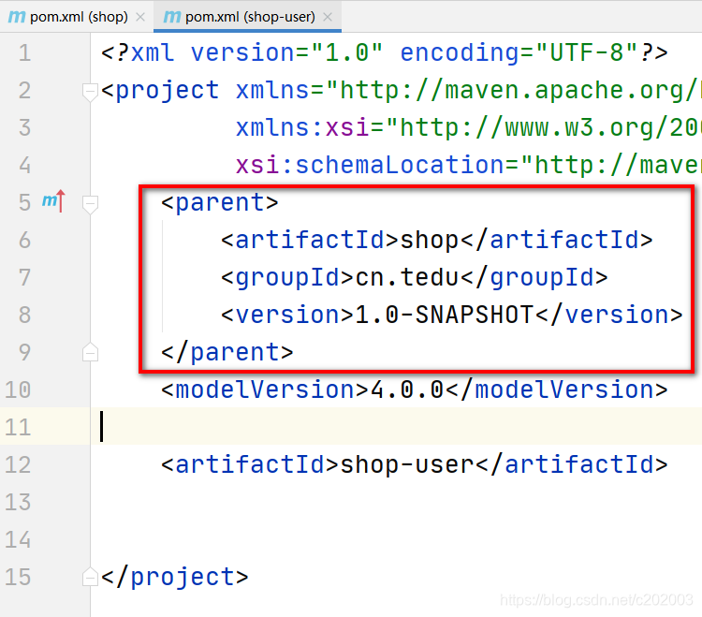The height and width of the screenshot is (617, 702).
Task: Click the xsi:schemaLocation attribute on line 4
Action: point(468,165)
